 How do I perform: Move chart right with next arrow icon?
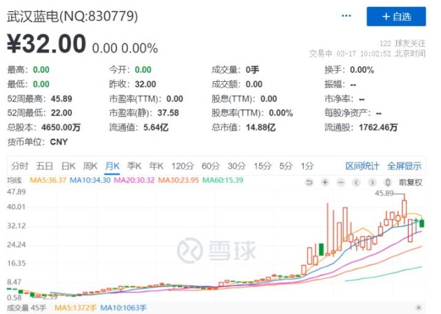click(x=372, y=182)
